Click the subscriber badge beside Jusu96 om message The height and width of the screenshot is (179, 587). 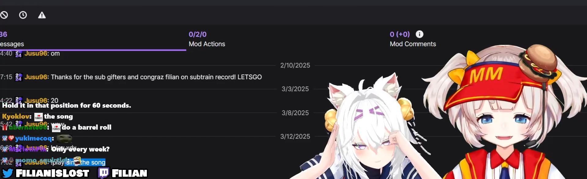(18, 54)
